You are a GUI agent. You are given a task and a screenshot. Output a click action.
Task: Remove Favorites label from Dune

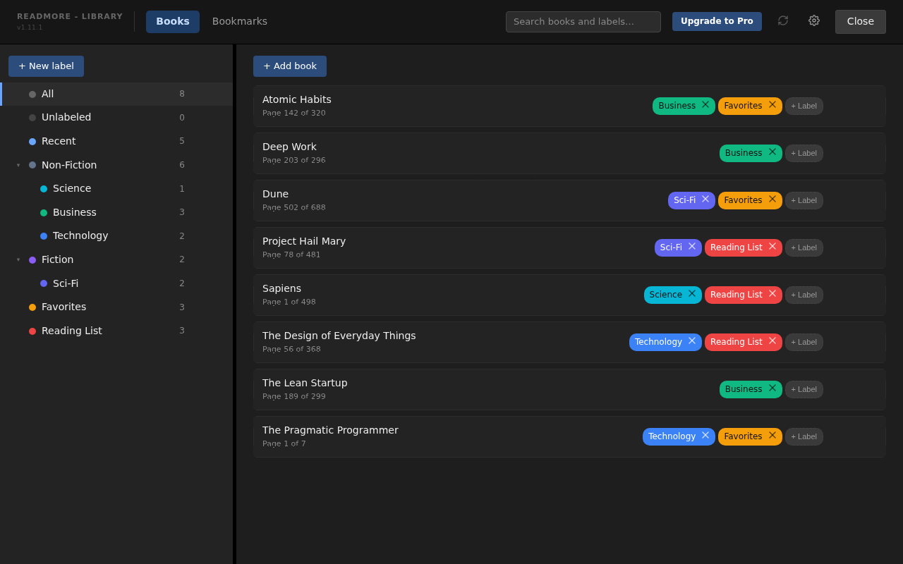click(772, 200)
